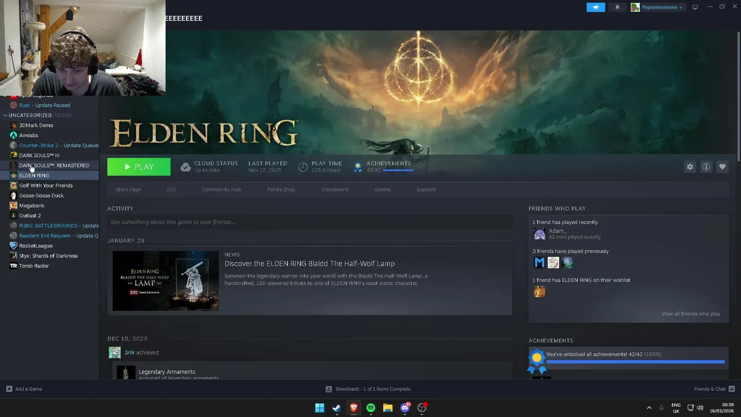Screen dimensions: 741x417
Task: View all friends who play
Action: pos(691,314)
